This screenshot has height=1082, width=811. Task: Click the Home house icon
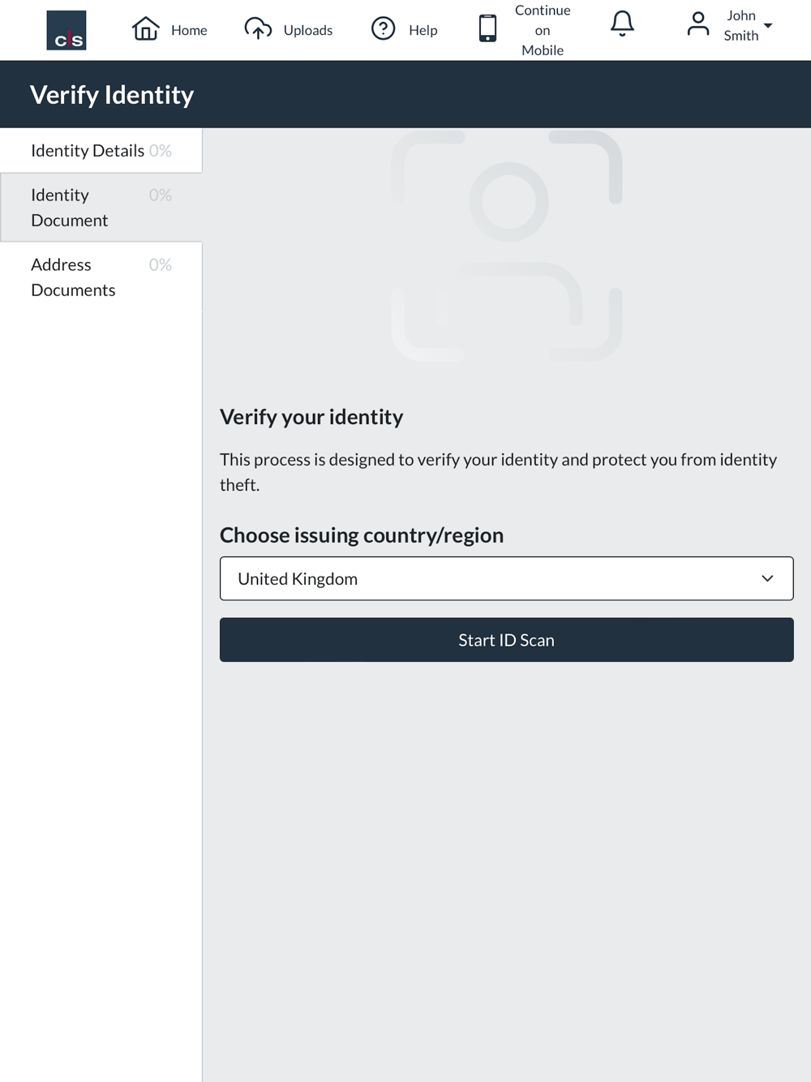coord(146,28)
